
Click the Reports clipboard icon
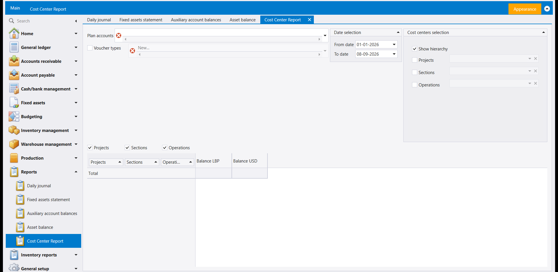pos(14,172)
